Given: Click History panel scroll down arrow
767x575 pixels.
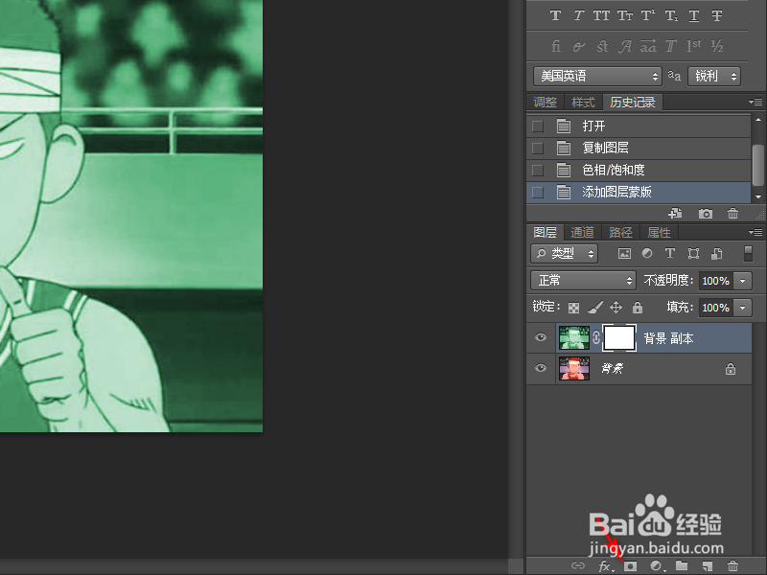Looking at the screenshot, I should click(758, 196).
